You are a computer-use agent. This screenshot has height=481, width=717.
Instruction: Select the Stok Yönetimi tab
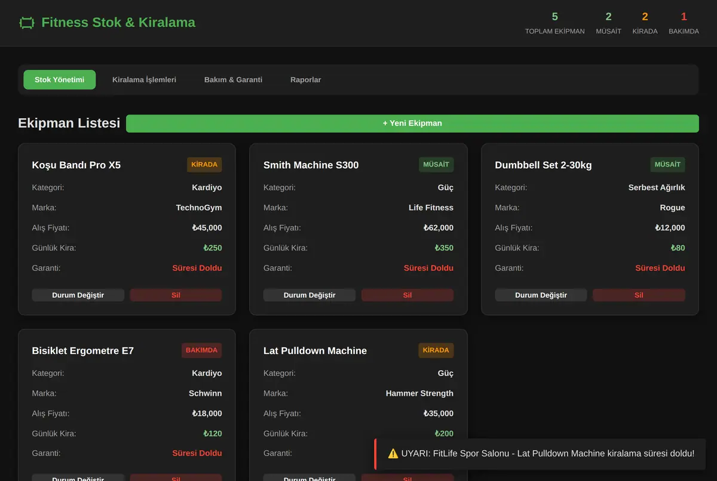pos(60,79)
